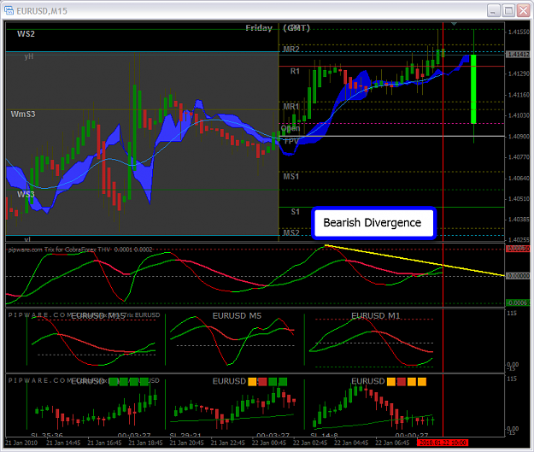The image size is (534, 452).
Task: Maximize the EURUSD,M15 chart window
Action: [508, 10]
